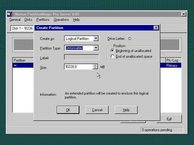Click the Unformatted partition type field
The width and height of the screenshot is (194, 145).
tap(79, 48)
